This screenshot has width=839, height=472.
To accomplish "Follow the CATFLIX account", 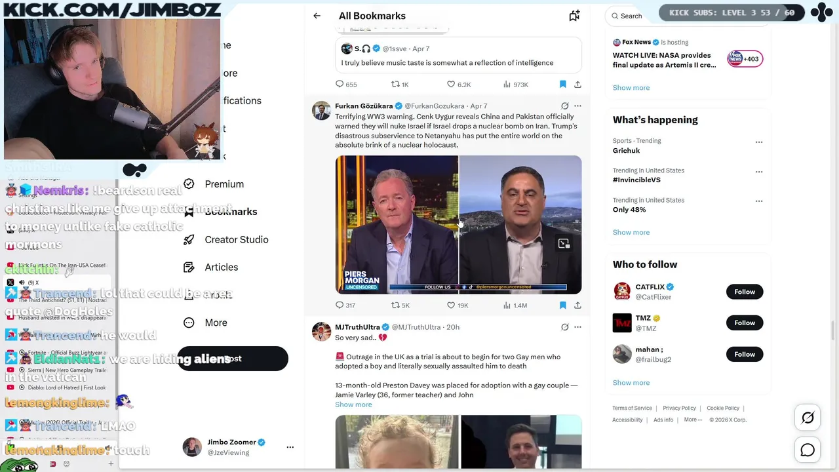I will [745, 292].
